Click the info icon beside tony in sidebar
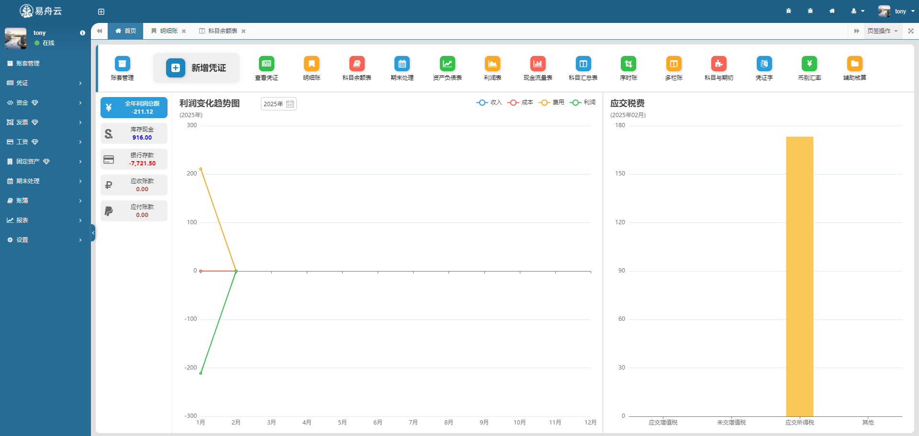The width and height of the screenshot is (919, 436). (x=82, y=33)
